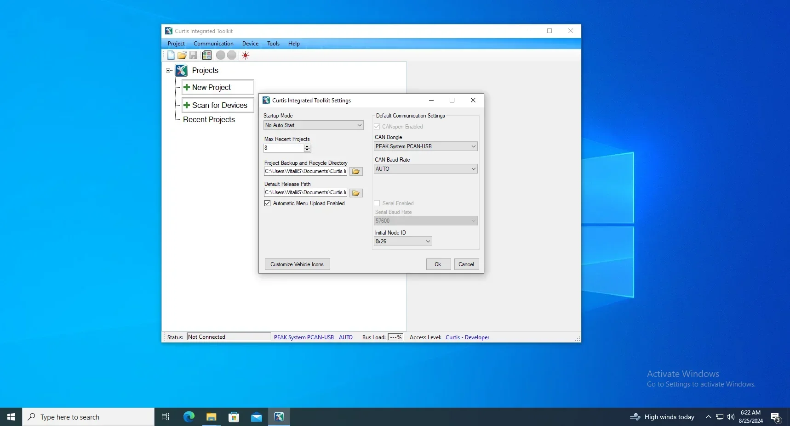Click the green plus beside Scan for Devices

coord(187,105)
